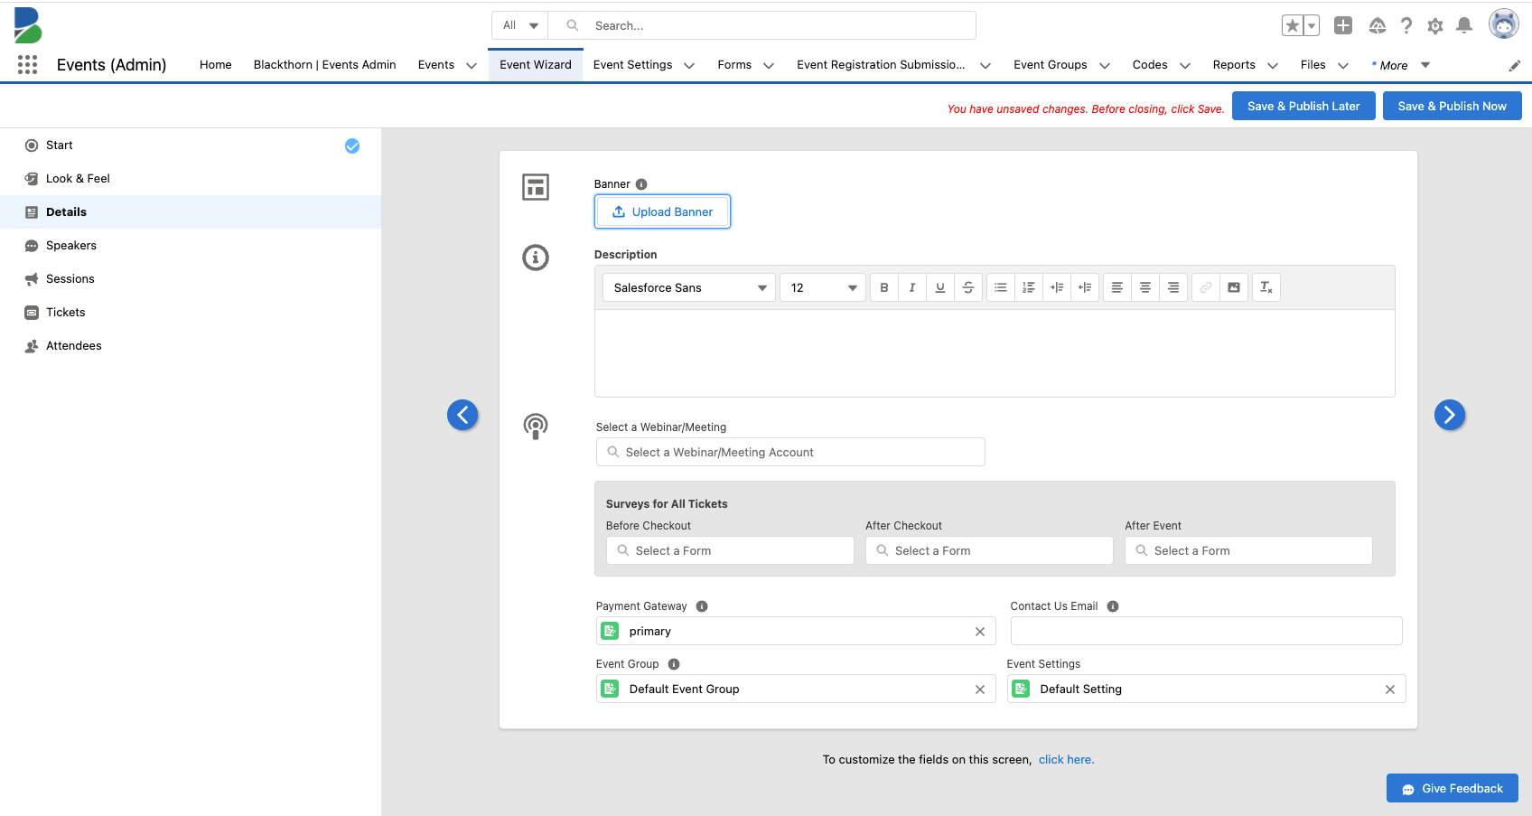
Task: Go to the Speakers step
Action: [x=191, y=246]
